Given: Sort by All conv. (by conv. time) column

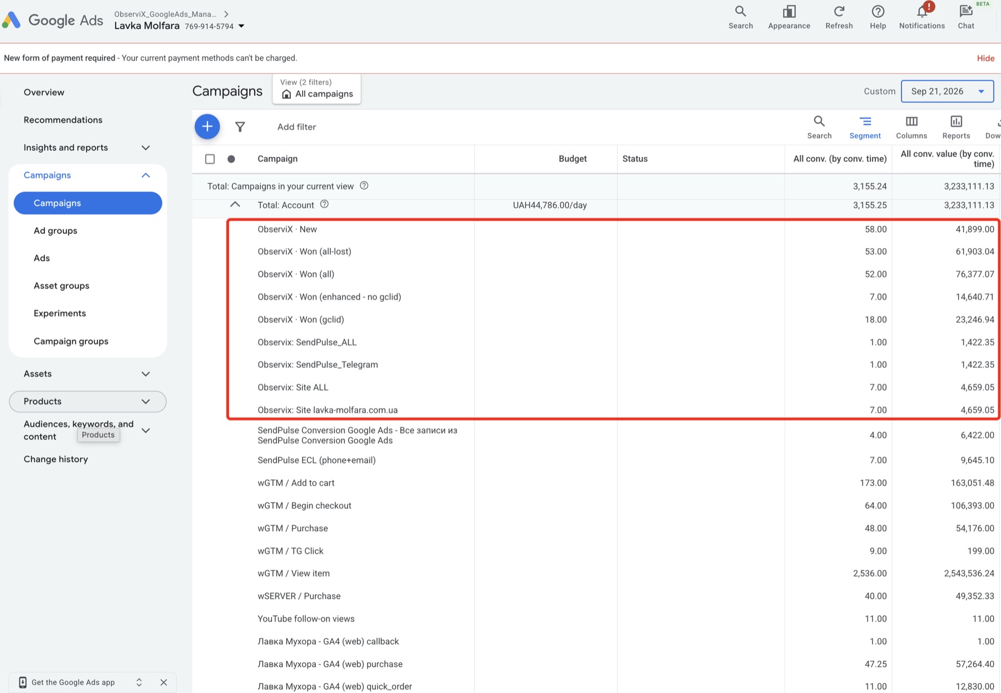Looking at the screenshot, I should coord(840,159).
